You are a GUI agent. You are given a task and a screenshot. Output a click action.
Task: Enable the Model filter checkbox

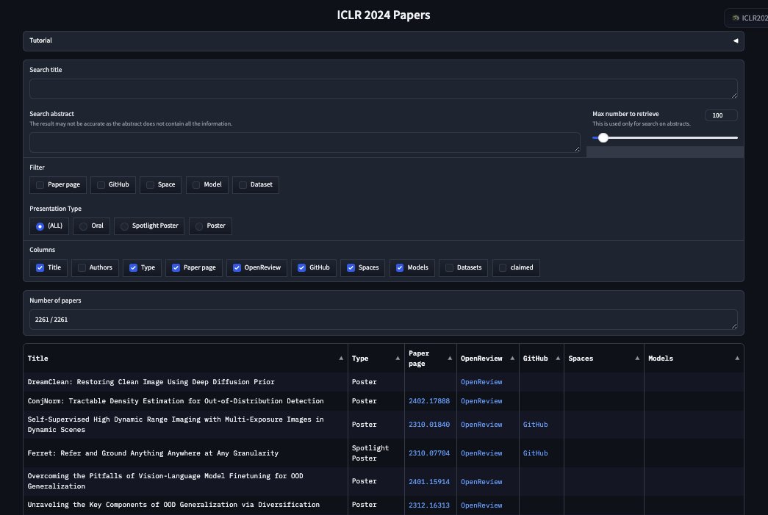[196, 185]
